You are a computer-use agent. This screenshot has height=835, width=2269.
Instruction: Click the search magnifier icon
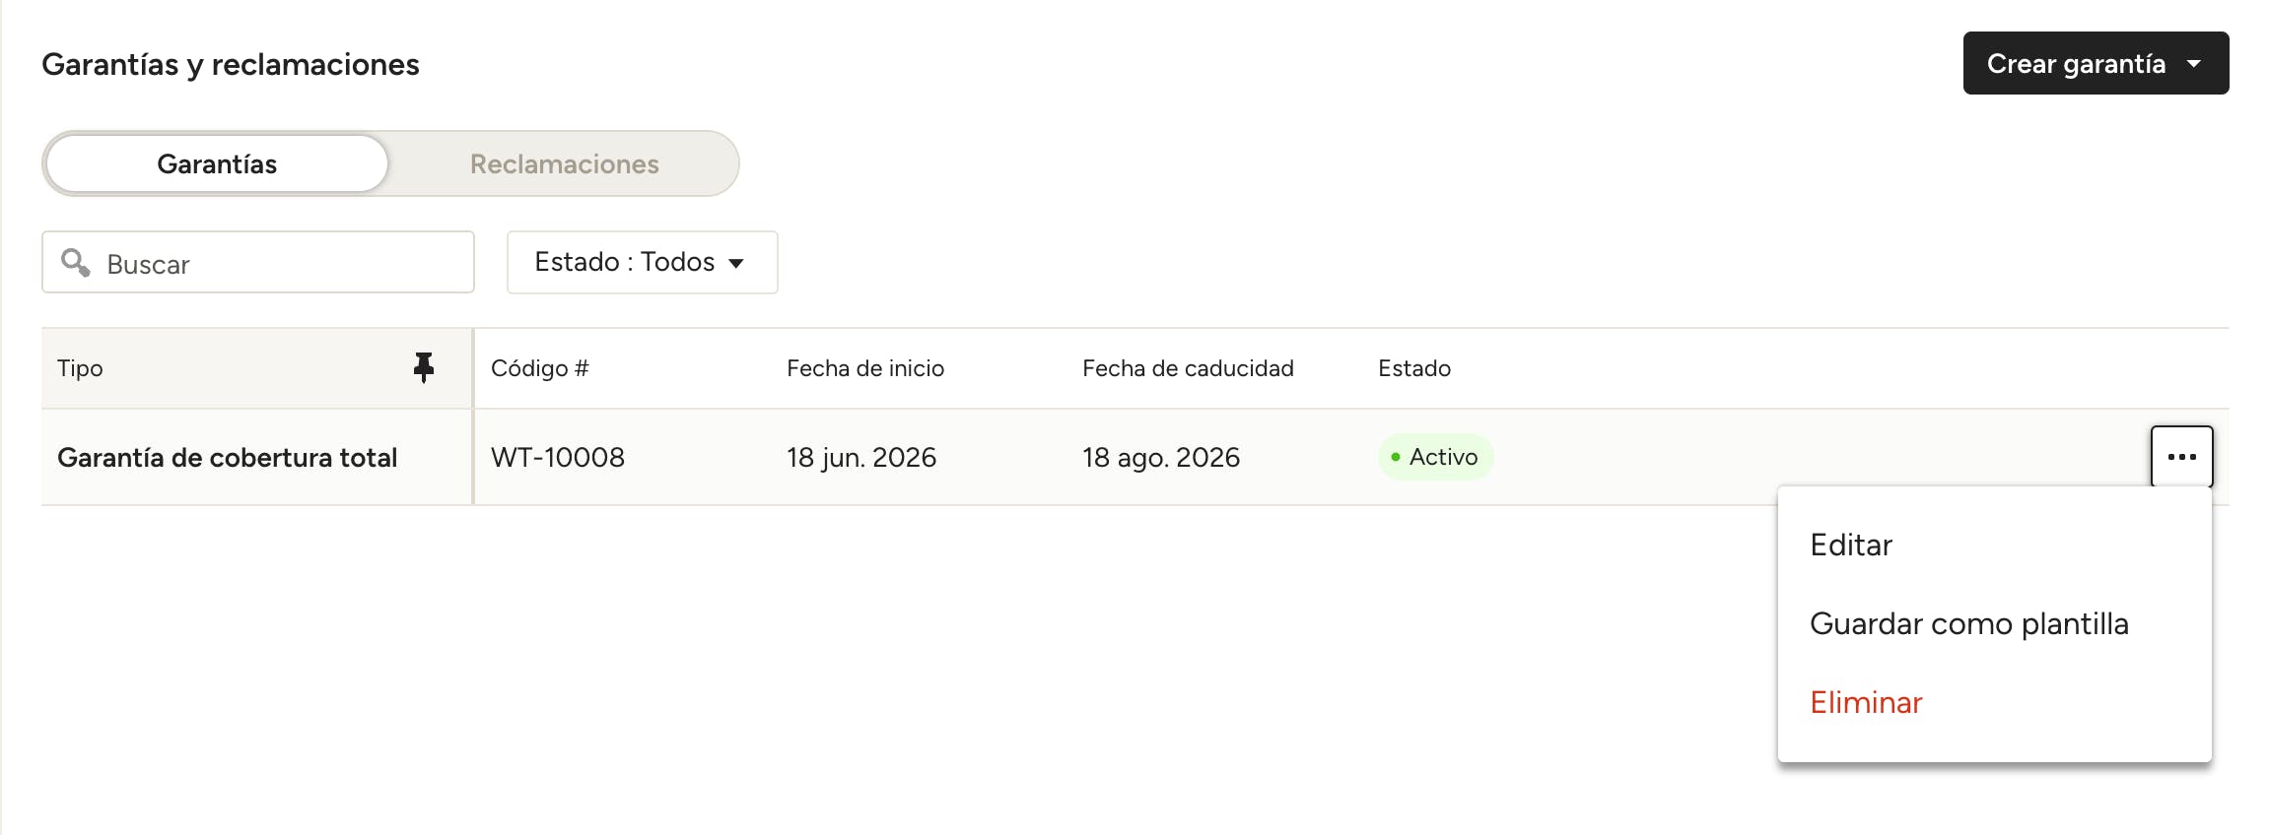point(76,262)
